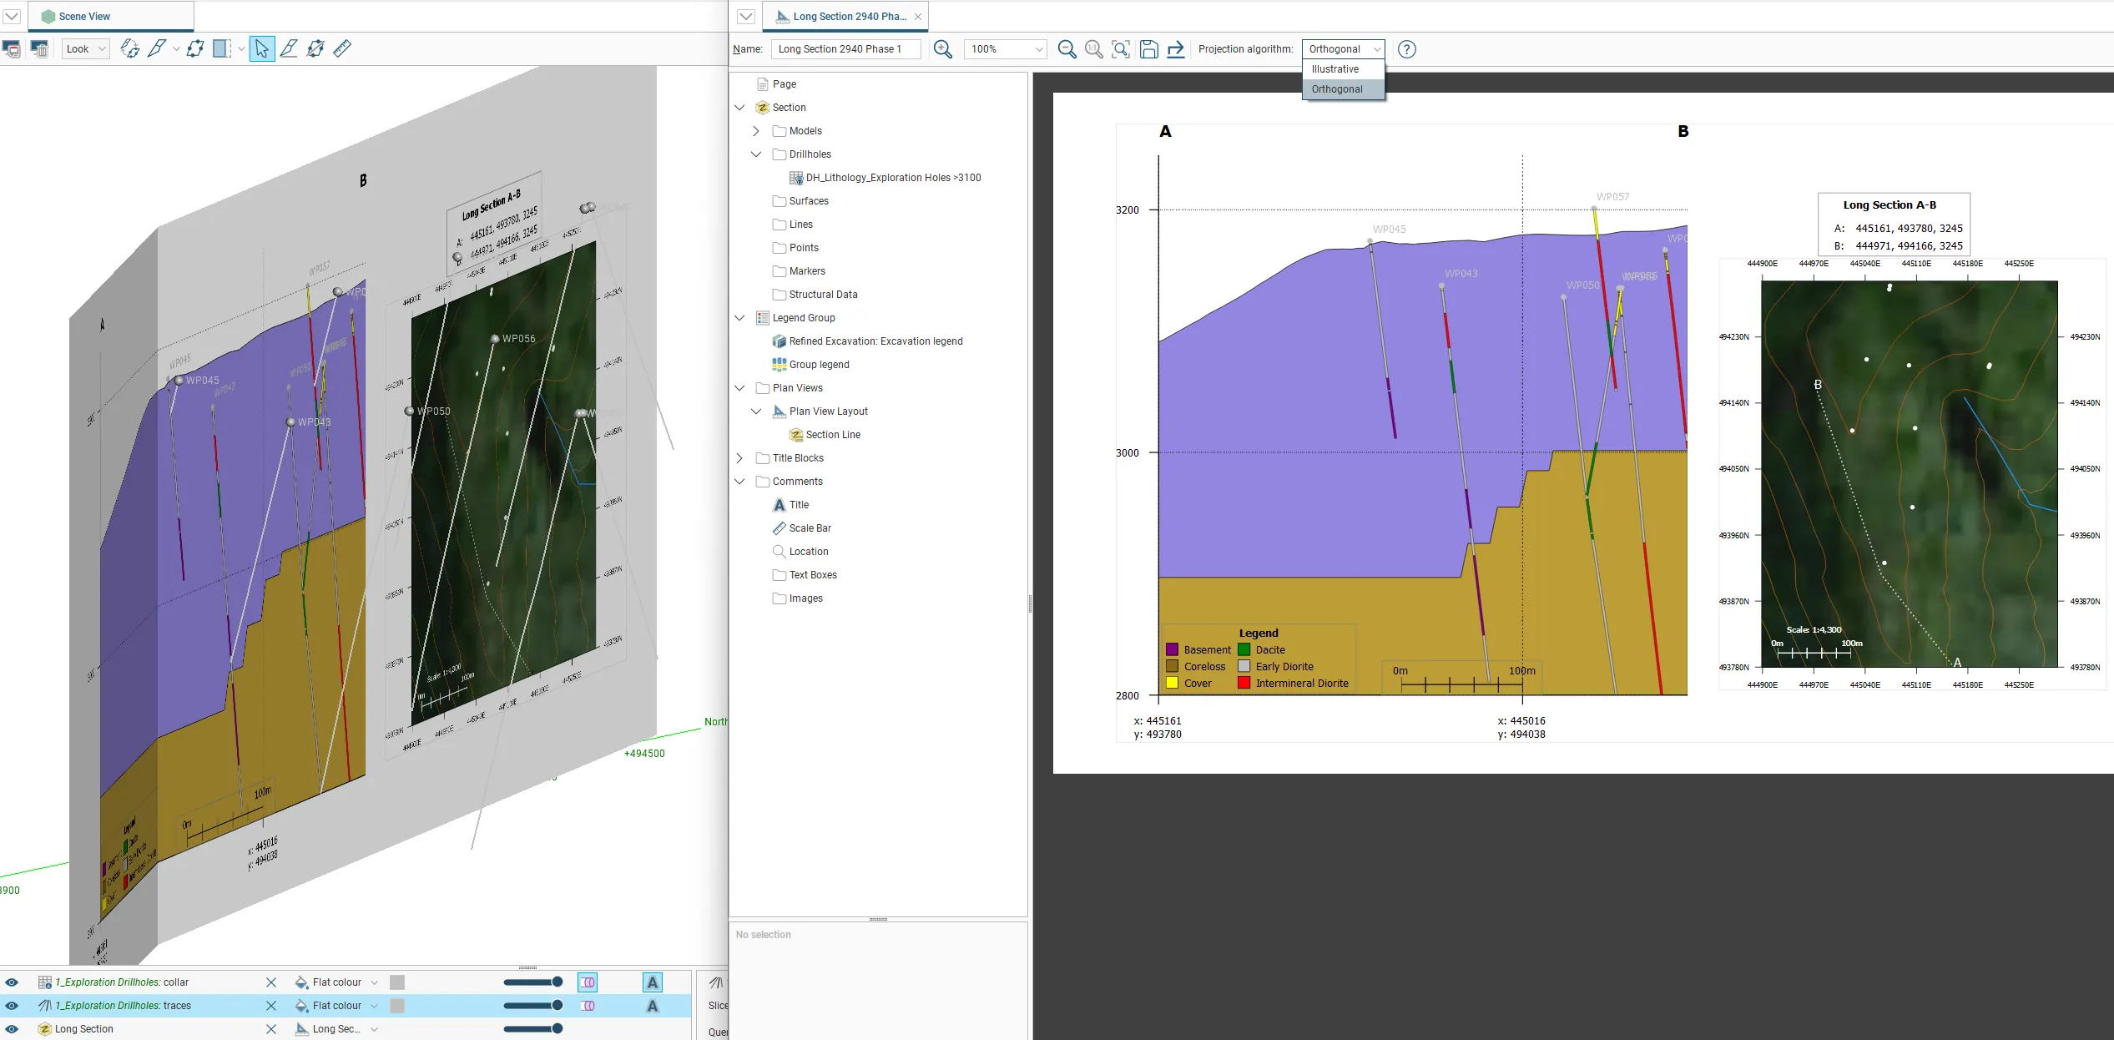
Task: Toggle visibility of 1_Exploration Drillholes traces
Action: (12, 1006)
